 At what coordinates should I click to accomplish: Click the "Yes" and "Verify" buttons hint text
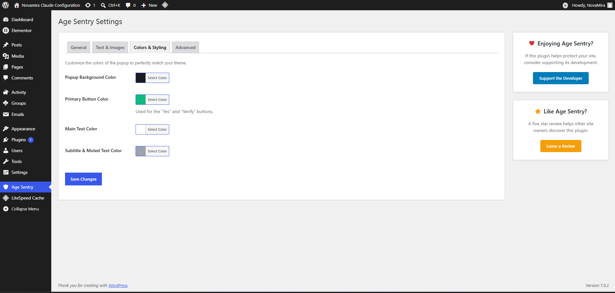174,111
